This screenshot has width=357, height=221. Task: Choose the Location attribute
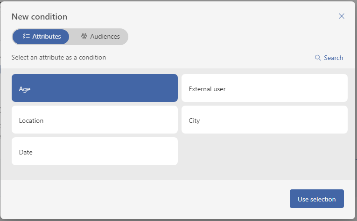click(95, 120)
